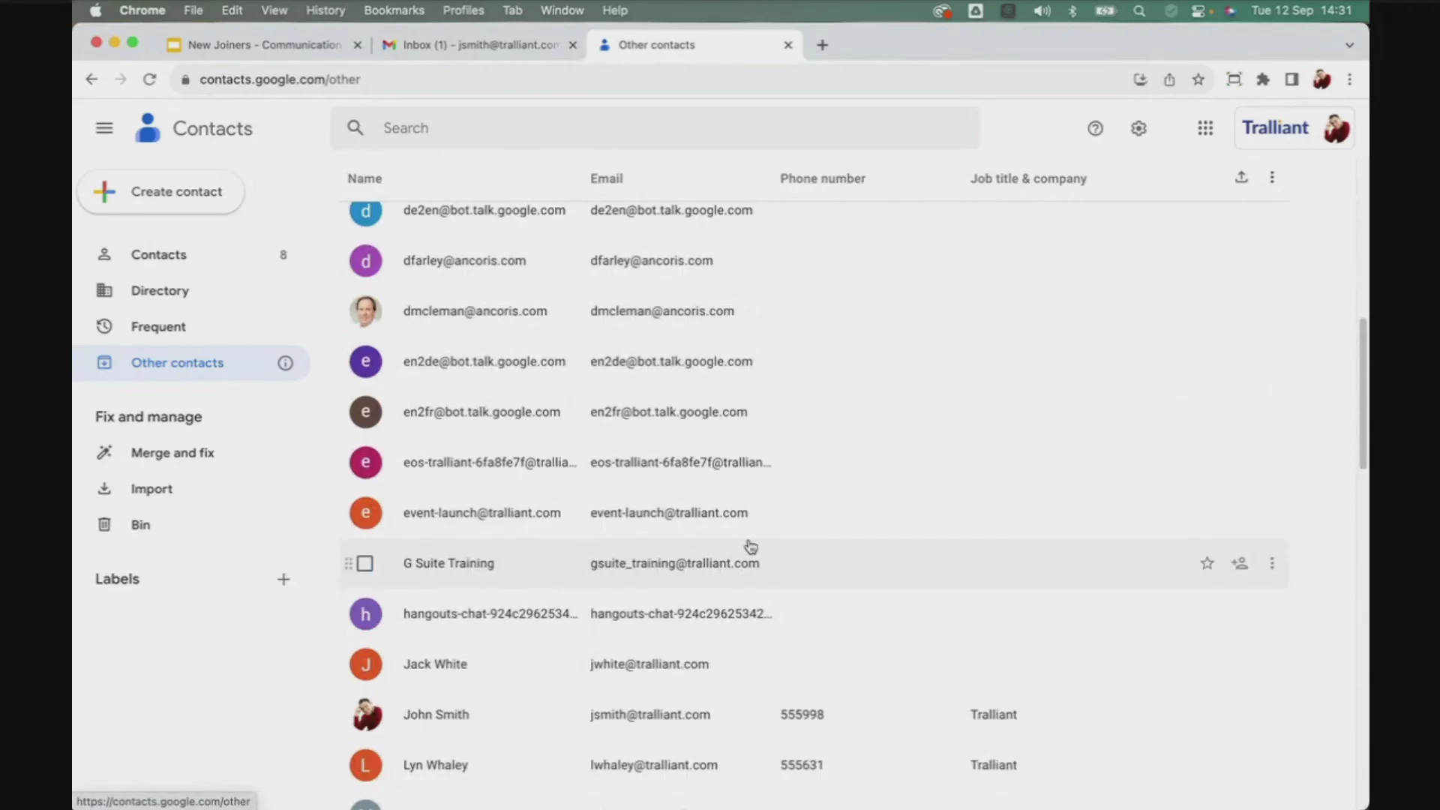Open the Jack White contact row
The height and width of the screenshot is (810, 1440).
coord(814,664)
